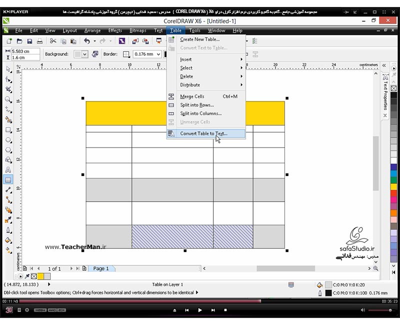Pick the Rectangle tool

pos(8,130)
